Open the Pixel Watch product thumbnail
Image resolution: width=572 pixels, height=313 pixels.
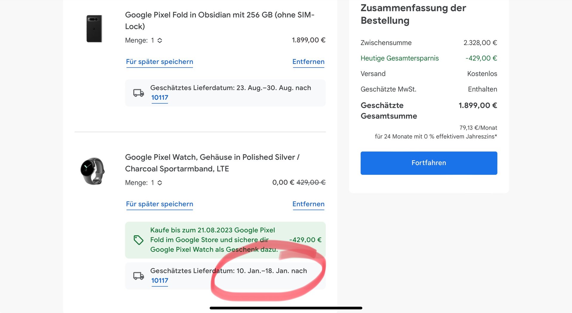click(x=93, y=171)
